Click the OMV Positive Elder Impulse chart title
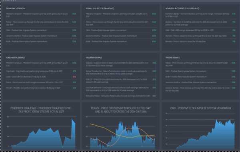The width and height of the screenshot is (240, 152). point(200,108)
